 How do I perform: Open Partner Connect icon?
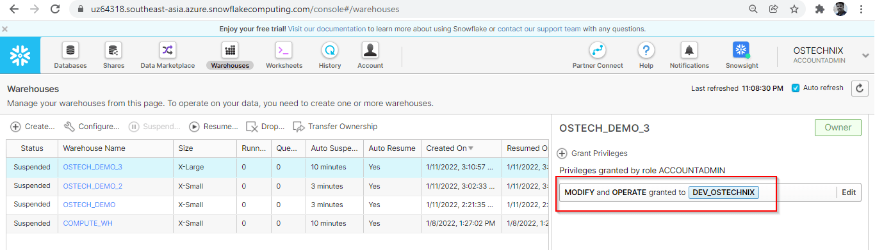tap(598, 51)
